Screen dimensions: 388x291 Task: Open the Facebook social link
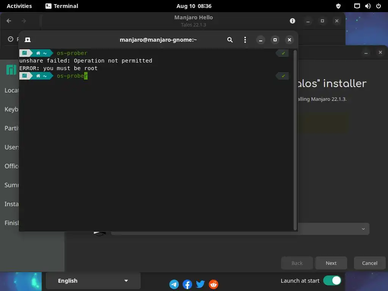[187, 284]
